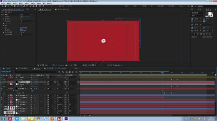
Task: Open blending mode dropdown of top text layer
Action: point(50,77)
